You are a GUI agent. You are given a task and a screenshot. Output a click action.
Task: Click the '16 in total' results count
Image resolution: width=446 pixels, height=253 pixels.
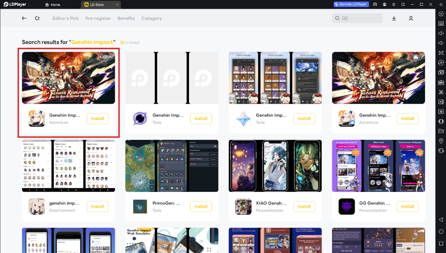(130, 42)
